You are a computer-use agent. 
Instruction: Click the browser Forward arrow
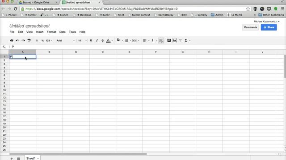pyautogui.click(x=9, y=9)
